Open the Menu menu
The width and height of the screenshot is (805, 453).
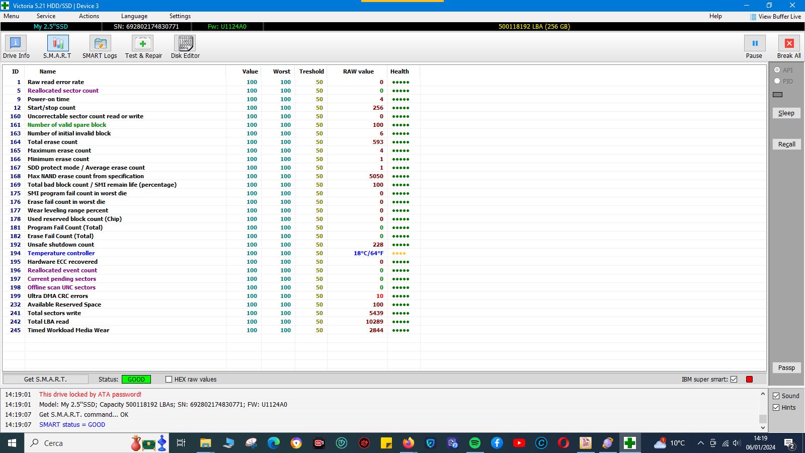tap(11, 16)
